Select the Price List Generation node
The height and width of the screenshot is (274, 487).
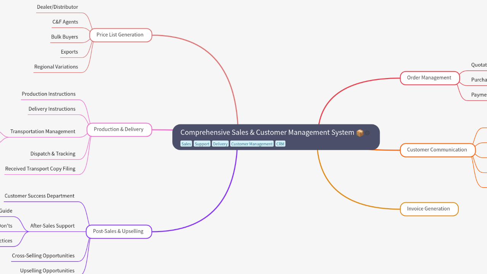point(121,35)
